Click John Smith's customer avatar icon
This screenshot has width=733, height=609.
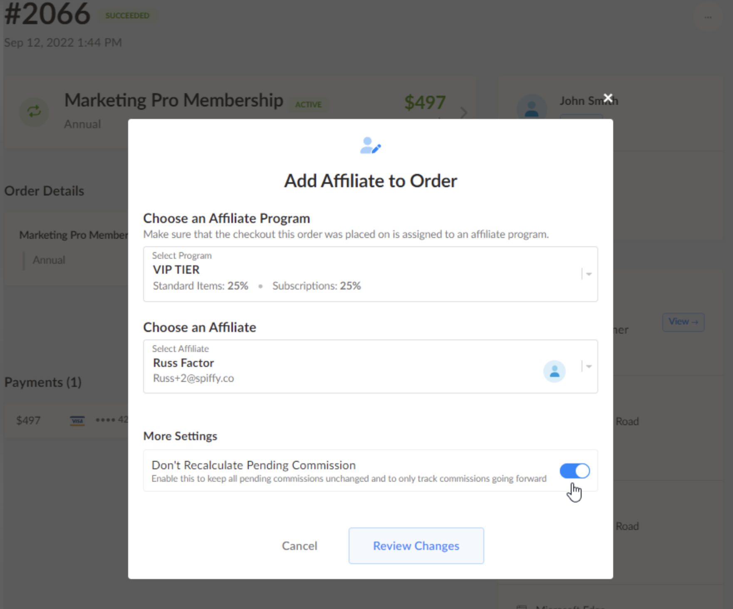[x=532, y=109]
